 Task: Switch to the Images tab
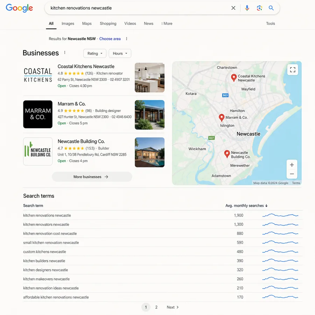[68, 23]
